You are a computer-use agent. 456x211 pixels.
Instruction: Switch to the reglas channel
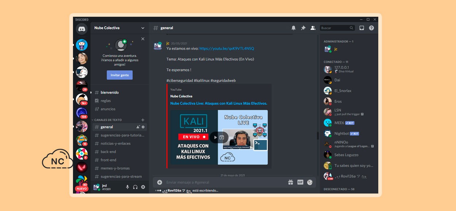click(x=120, y=101)
